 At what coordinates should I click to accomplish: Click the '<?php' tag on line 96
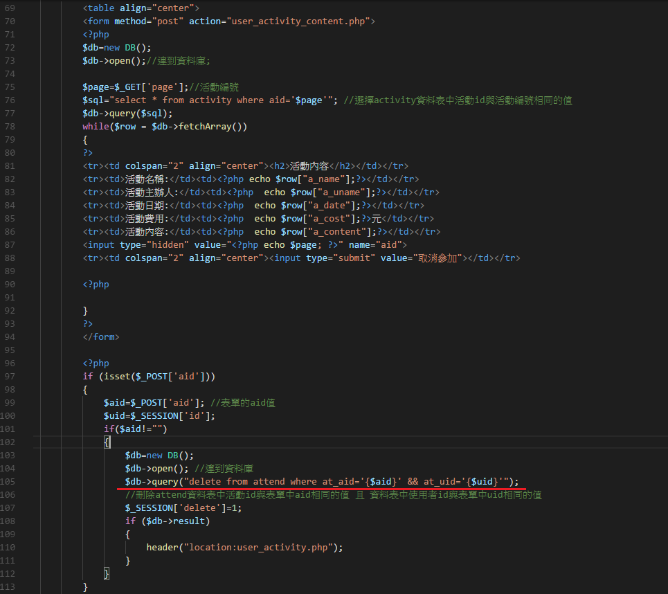click(x=96, y=363)
